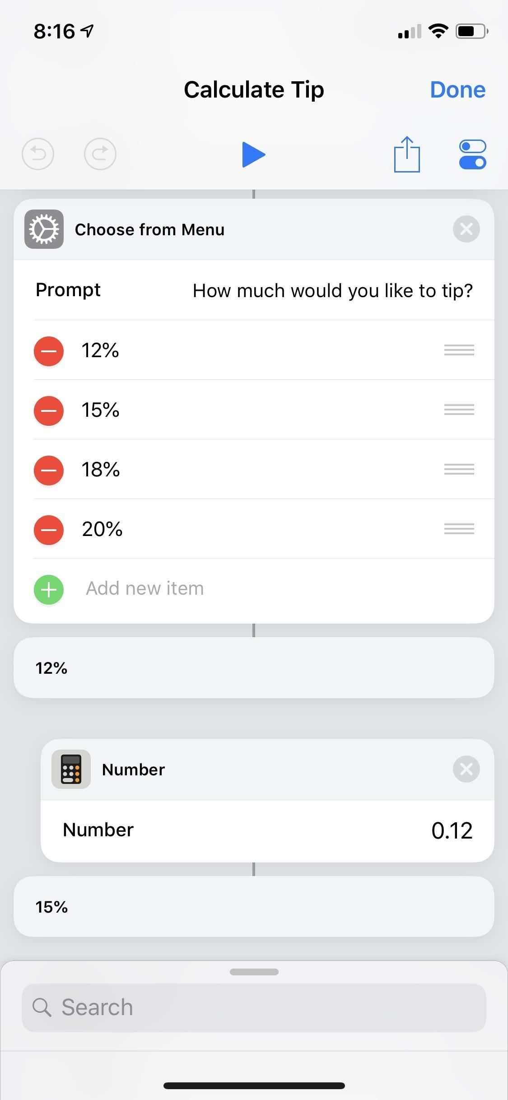508x1100 pixels.
Task: Remove the Choose from Menu action
Action: 466,229
